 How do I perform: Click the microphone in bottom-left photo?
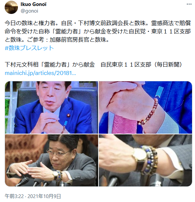point(23,181)
